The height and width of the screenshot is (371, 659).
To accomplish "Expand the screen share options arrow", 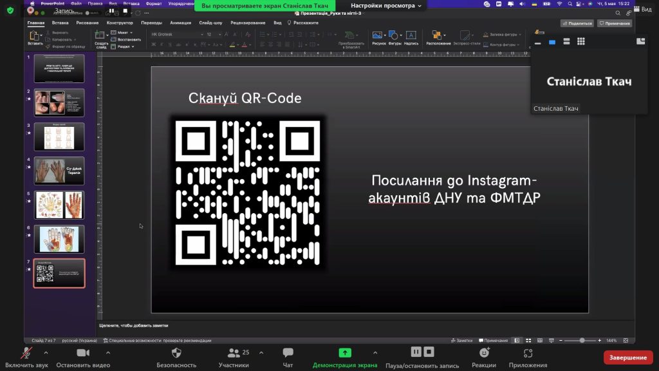I will pyautogui.click(x=375, y=352).
